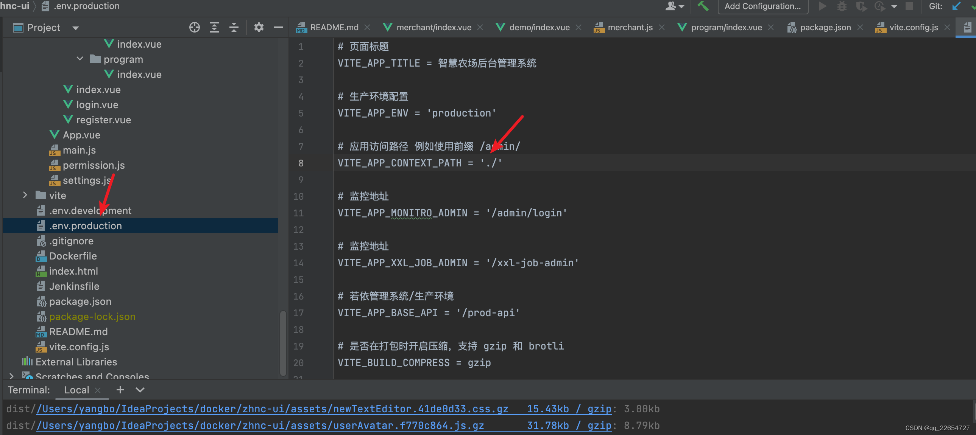
Task: Click the green Build hammer icon
Action: coord(703,6)
